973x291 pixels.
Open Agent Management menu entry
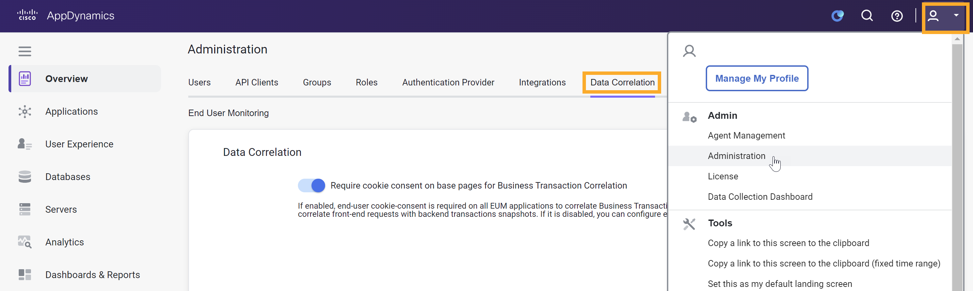coord(746,135)
